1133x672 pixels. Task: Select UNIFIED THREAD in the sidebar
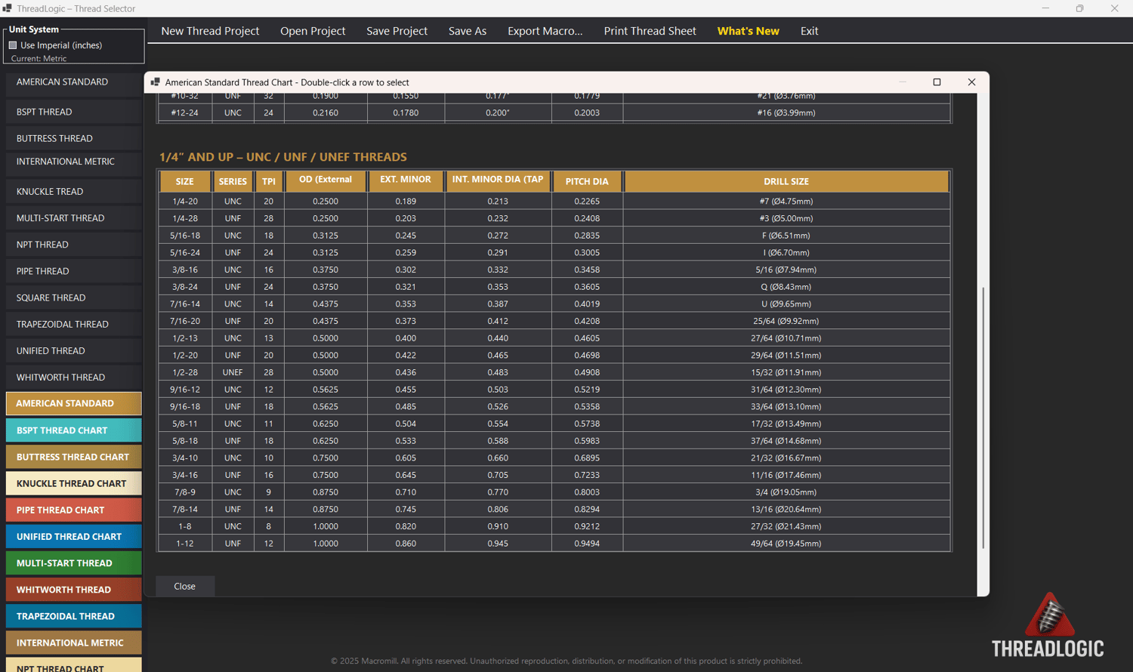73,351
